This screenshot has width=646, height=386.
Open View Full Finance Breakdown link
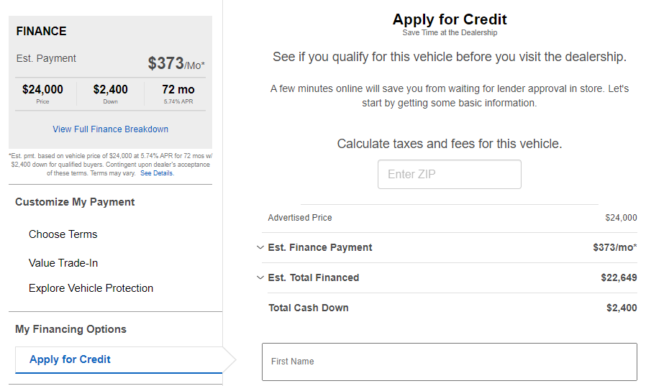[x=110, y=129]
